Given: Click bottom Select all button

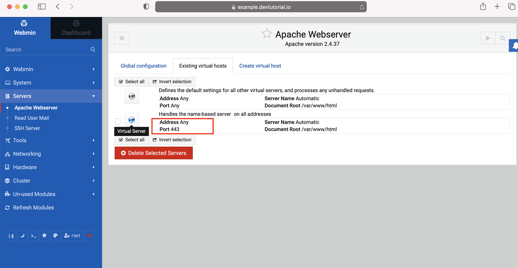Looking at the screenshot, I should tap(132, 140).
